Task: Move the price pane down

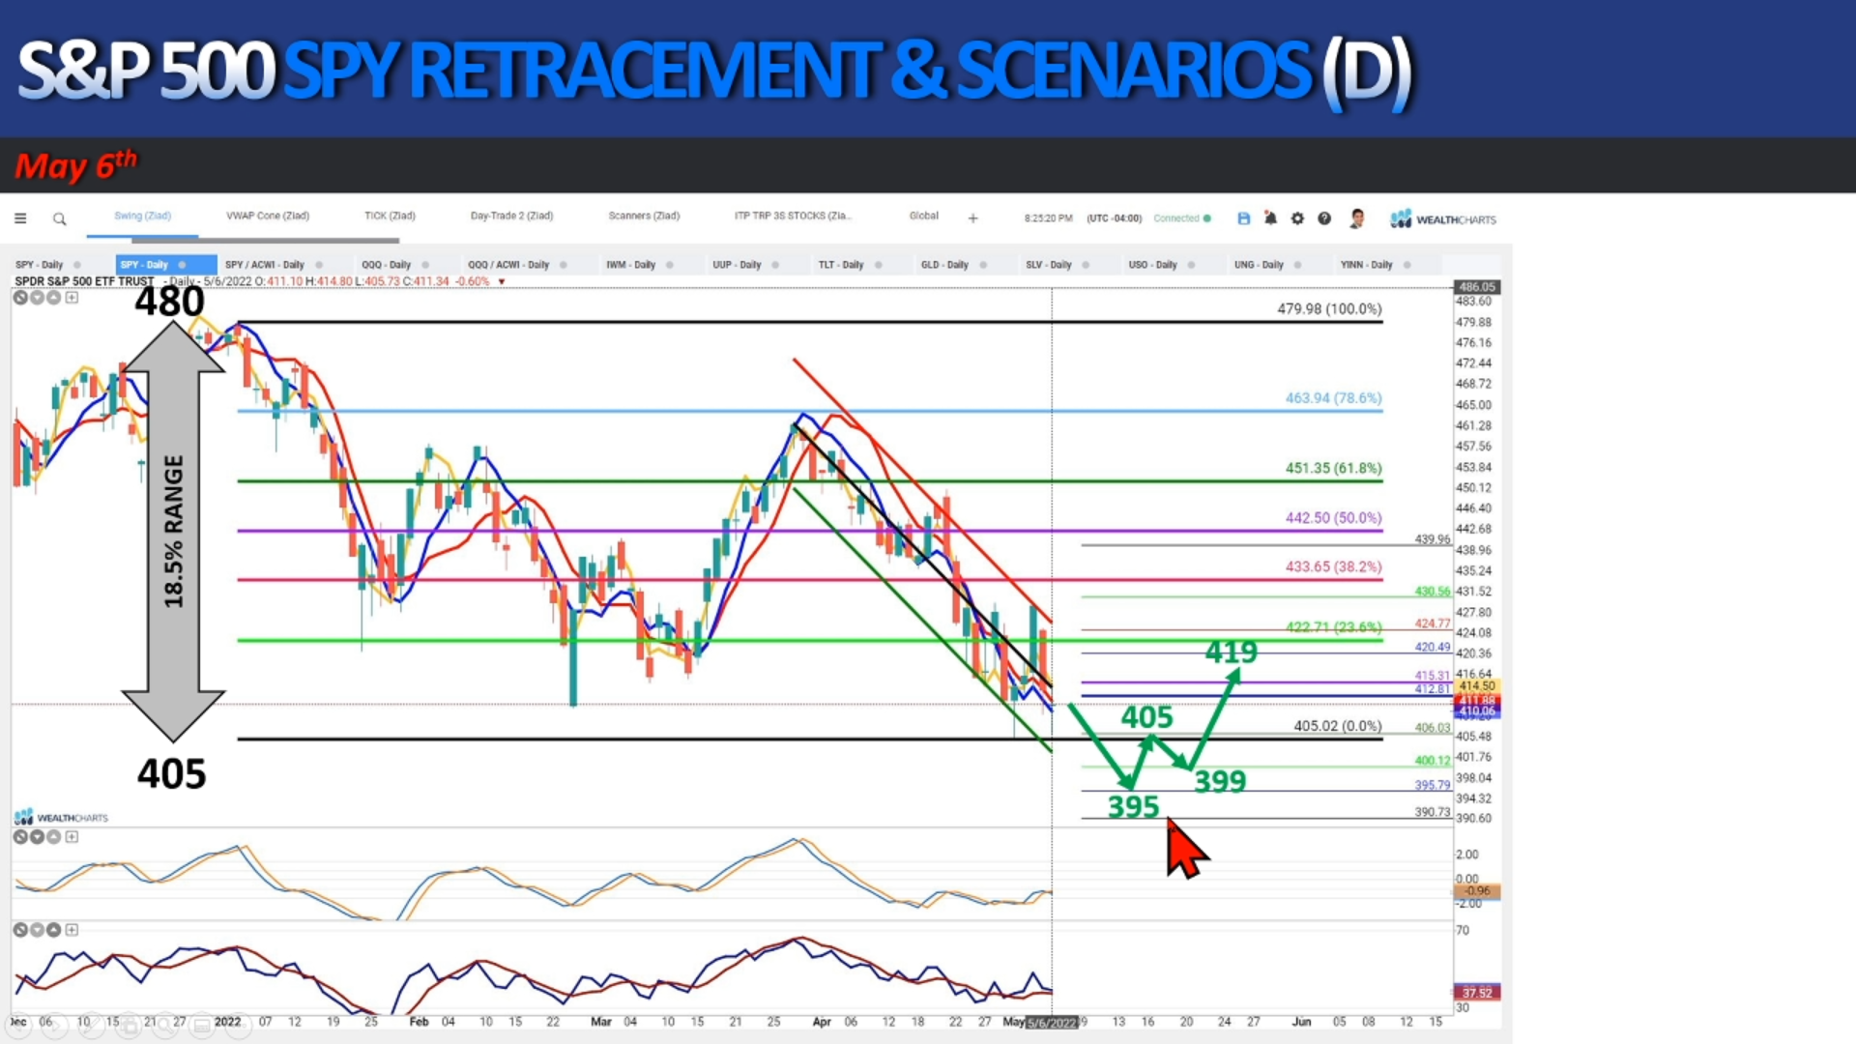Action: point(37,298)
